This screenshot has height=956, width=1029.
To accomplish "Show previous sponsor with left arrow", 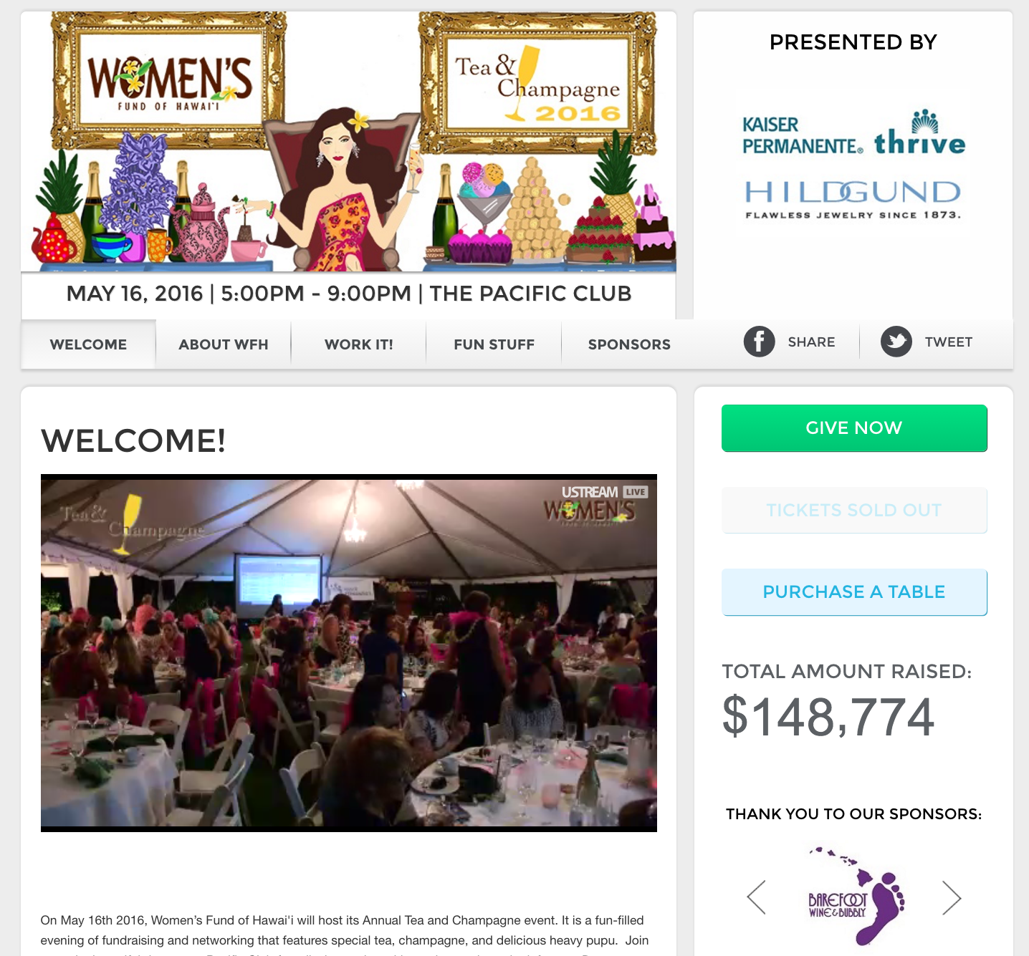I will click(x=756, y=897).
